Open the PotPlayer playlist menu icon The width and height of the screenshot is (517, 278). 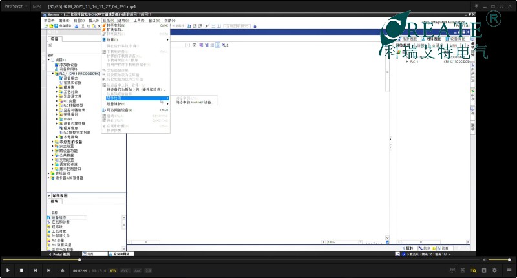click(509, 270)
